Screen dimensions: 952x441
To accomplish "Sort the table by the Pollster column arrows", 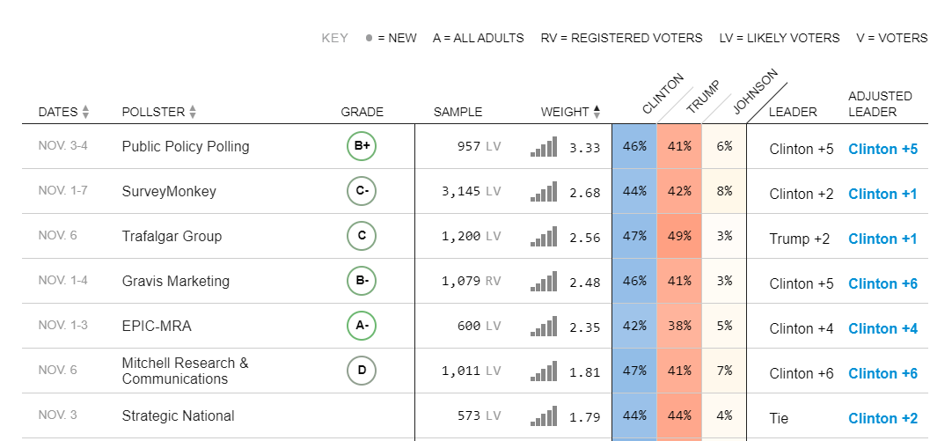I will [x=193, y=112].
